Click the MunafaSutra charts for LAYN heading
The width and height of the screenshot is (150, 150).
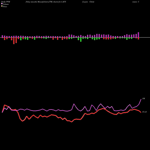(x=46, y=2)
